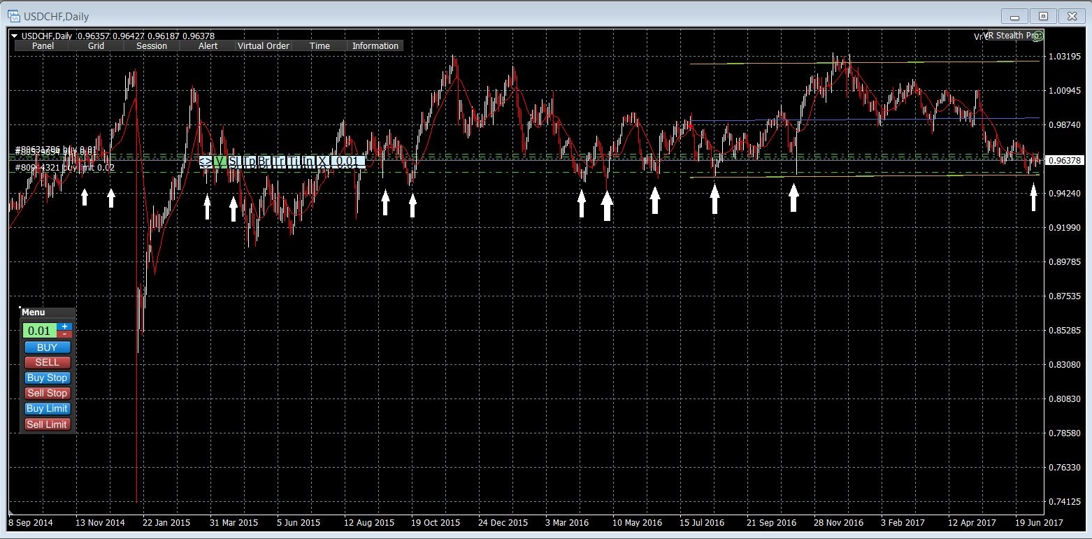
Task: Close the USDCHF,Daily chart window
Action: (x=1071, y=16)
